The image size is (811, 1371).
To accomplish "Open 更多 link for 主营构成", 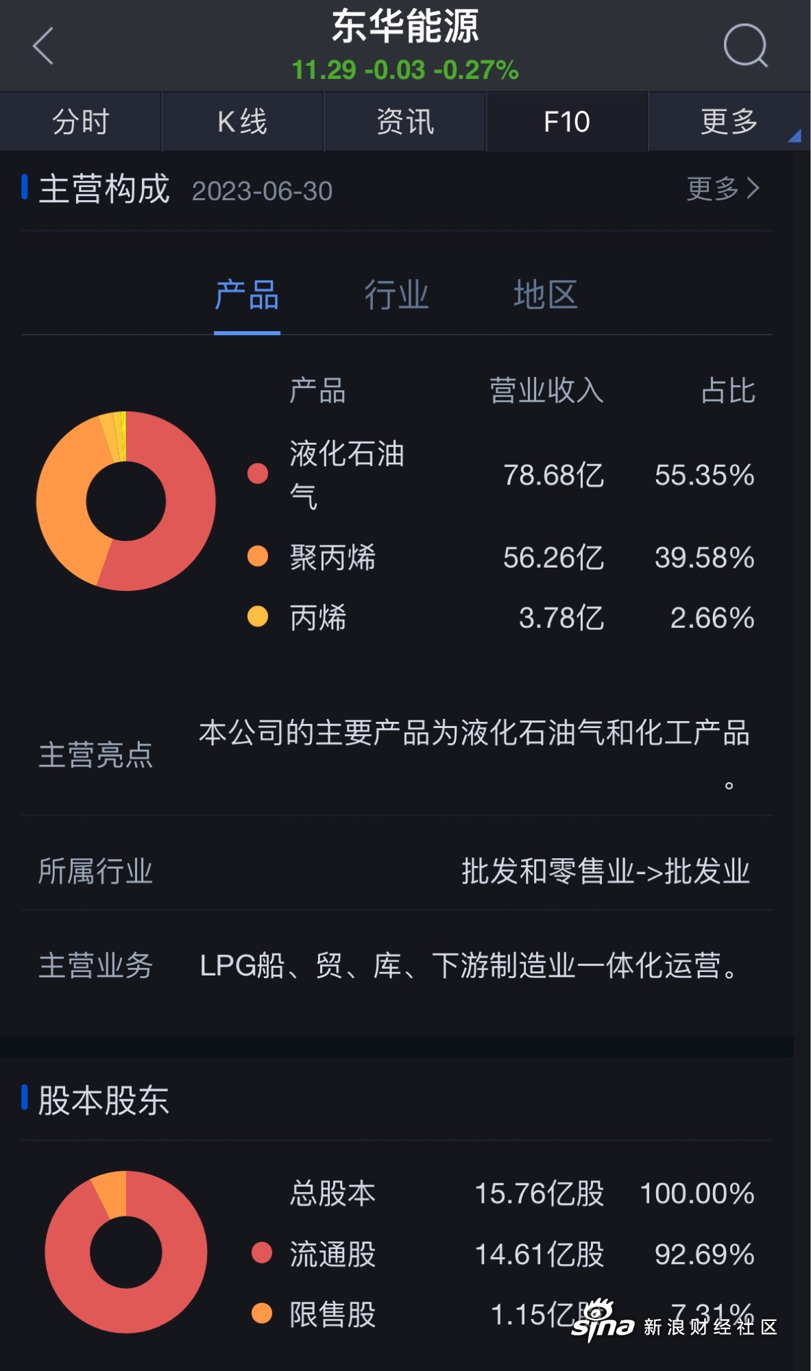I will [723, 189].
